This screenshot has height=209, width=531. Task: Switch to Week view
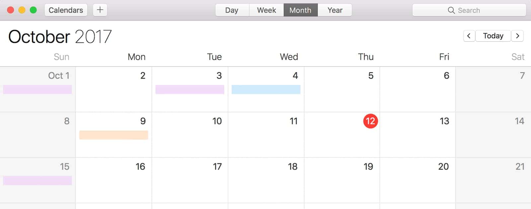click(266, 10)
